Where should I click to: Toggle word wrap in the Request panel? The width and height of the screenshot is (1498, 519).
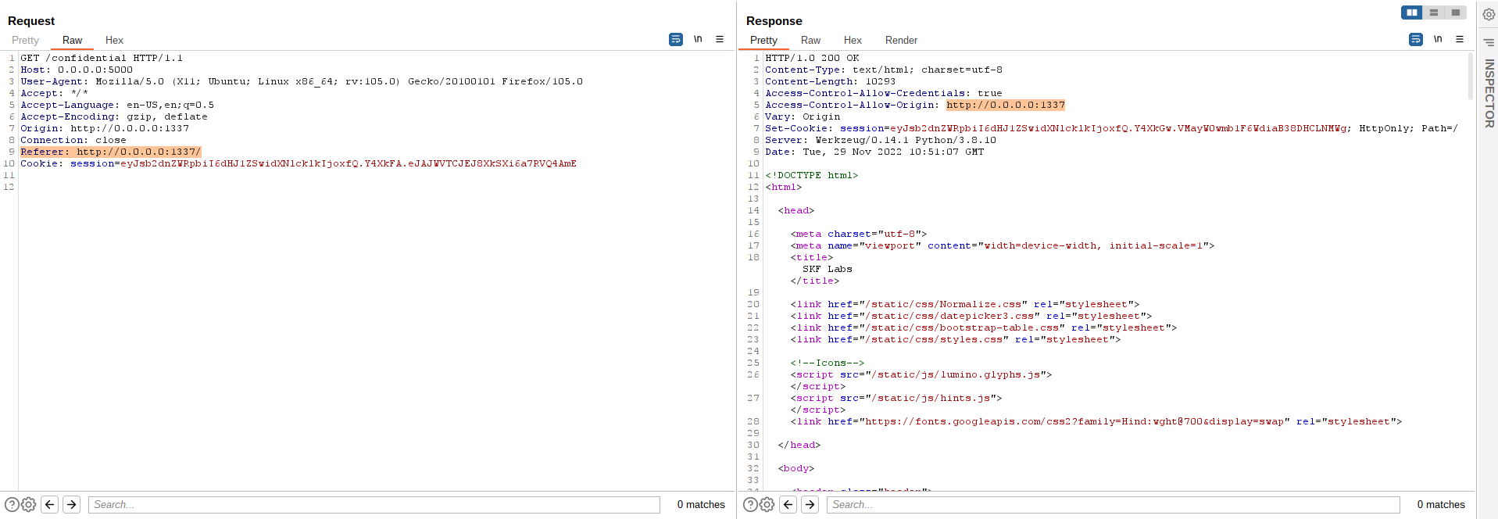676,39
